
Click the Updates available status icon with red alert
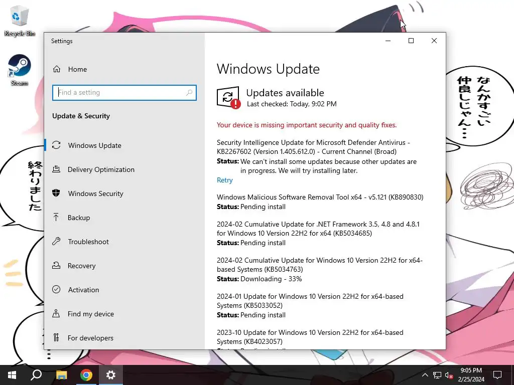pos(228,98)
